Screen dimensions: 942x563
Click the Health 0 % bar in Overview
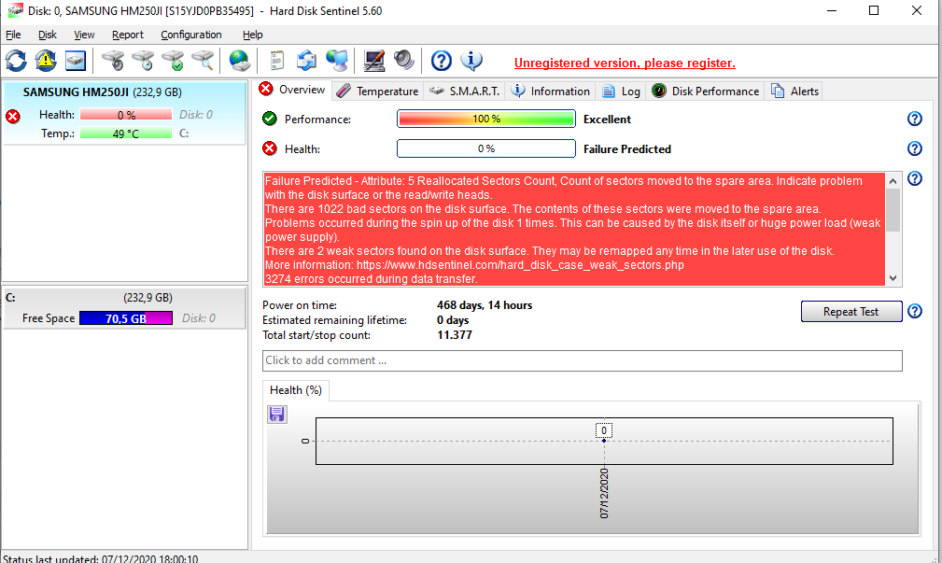[x=486, y=148]
